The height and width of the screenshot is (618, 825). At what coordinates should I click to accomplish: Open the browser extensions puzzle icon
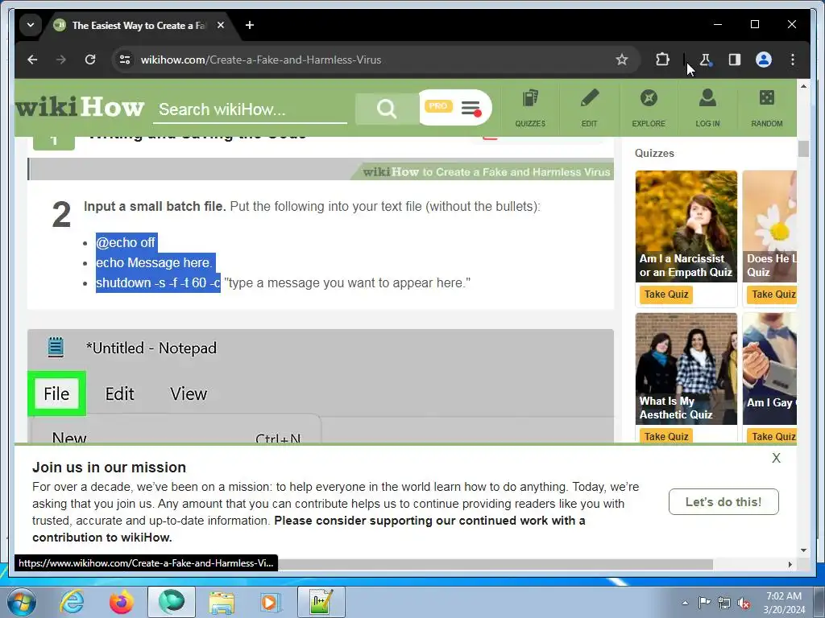[662, 60]
